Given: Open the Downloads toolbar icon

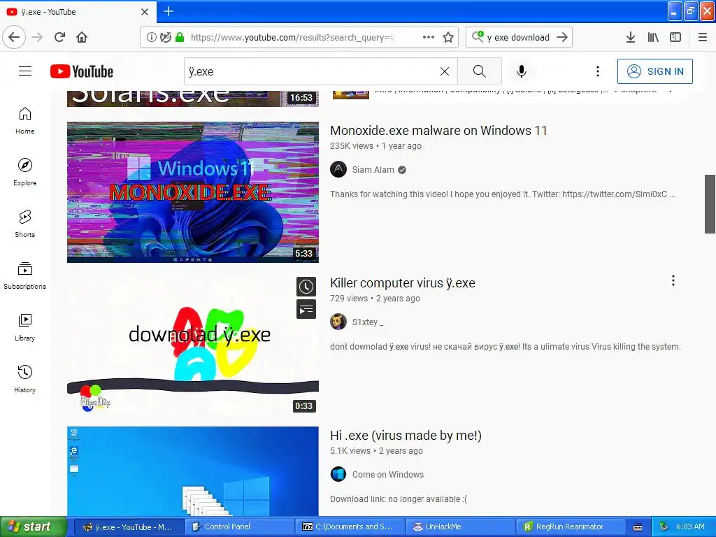Looking at the screenshot, I should [x=630, y=37].
